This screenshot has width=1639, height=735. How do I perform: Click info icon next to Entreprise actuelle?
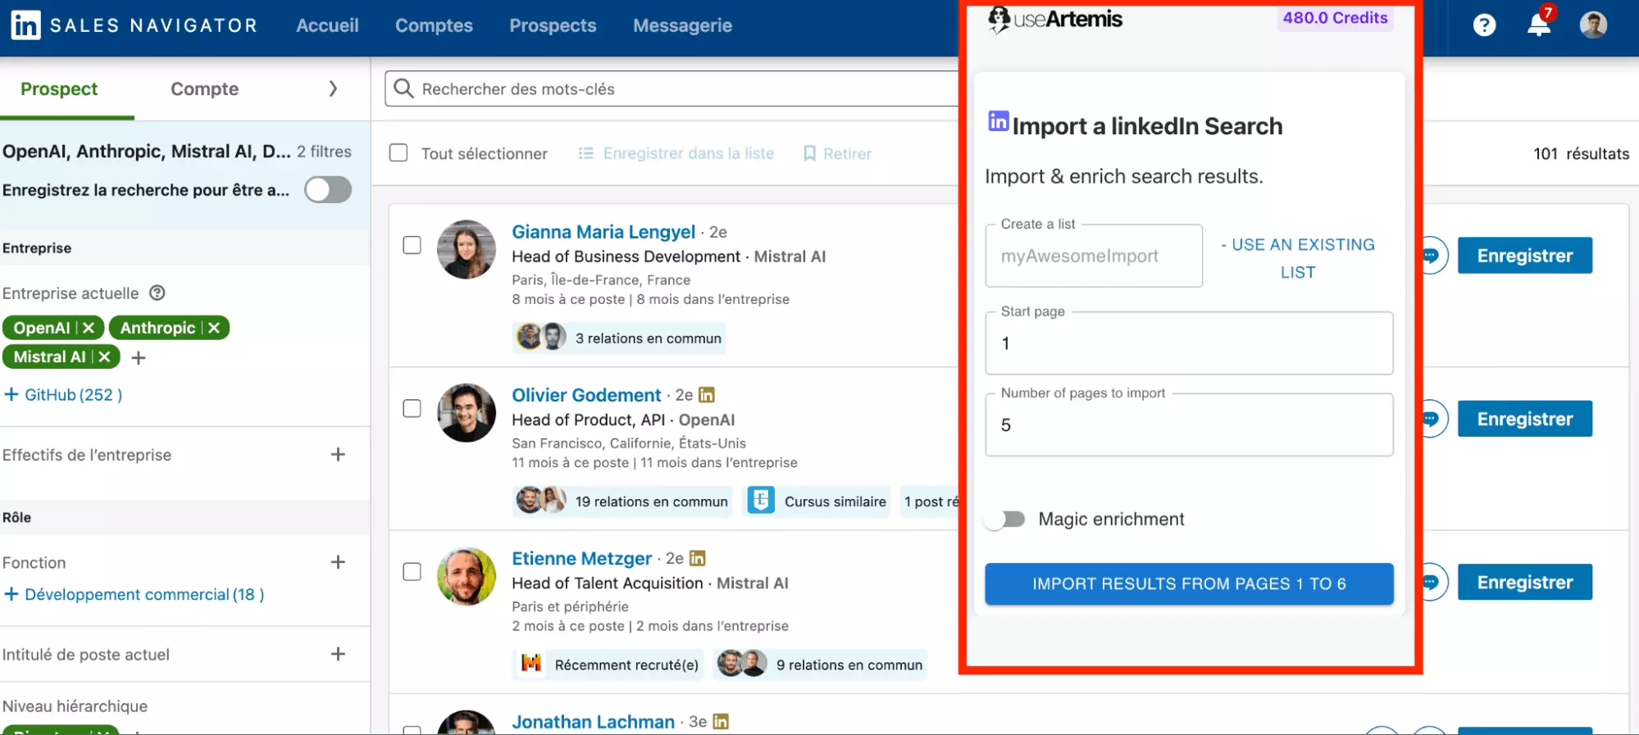click(x=157, y=293)
